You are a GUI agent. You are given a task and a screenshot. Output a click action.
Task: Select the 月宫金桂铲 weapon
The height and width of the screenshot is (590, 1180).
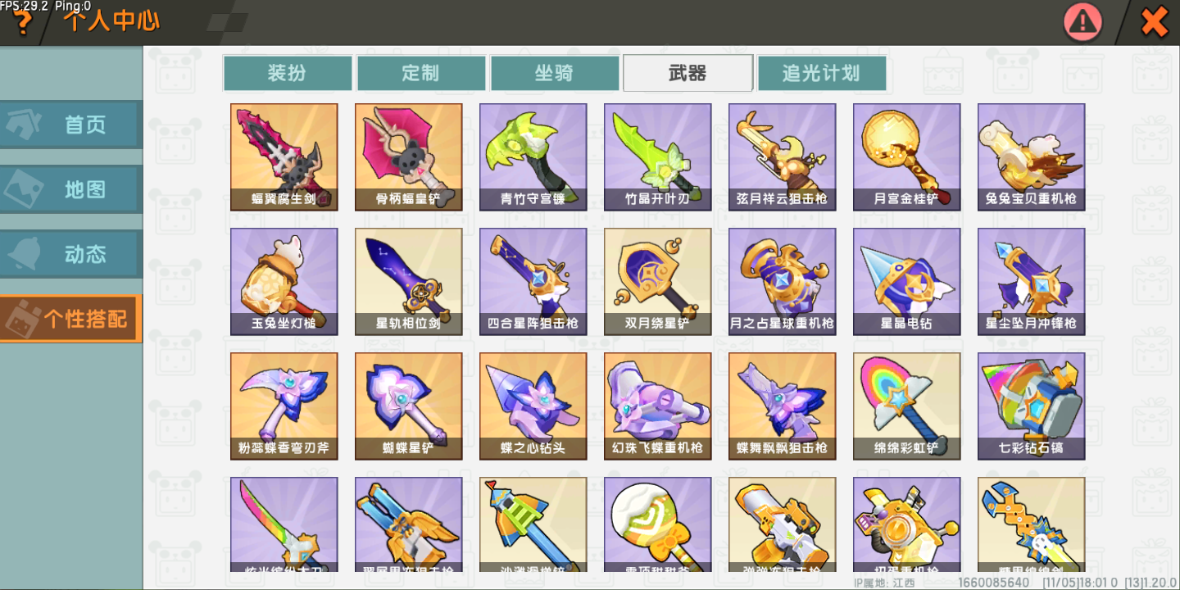coord(906,157)
